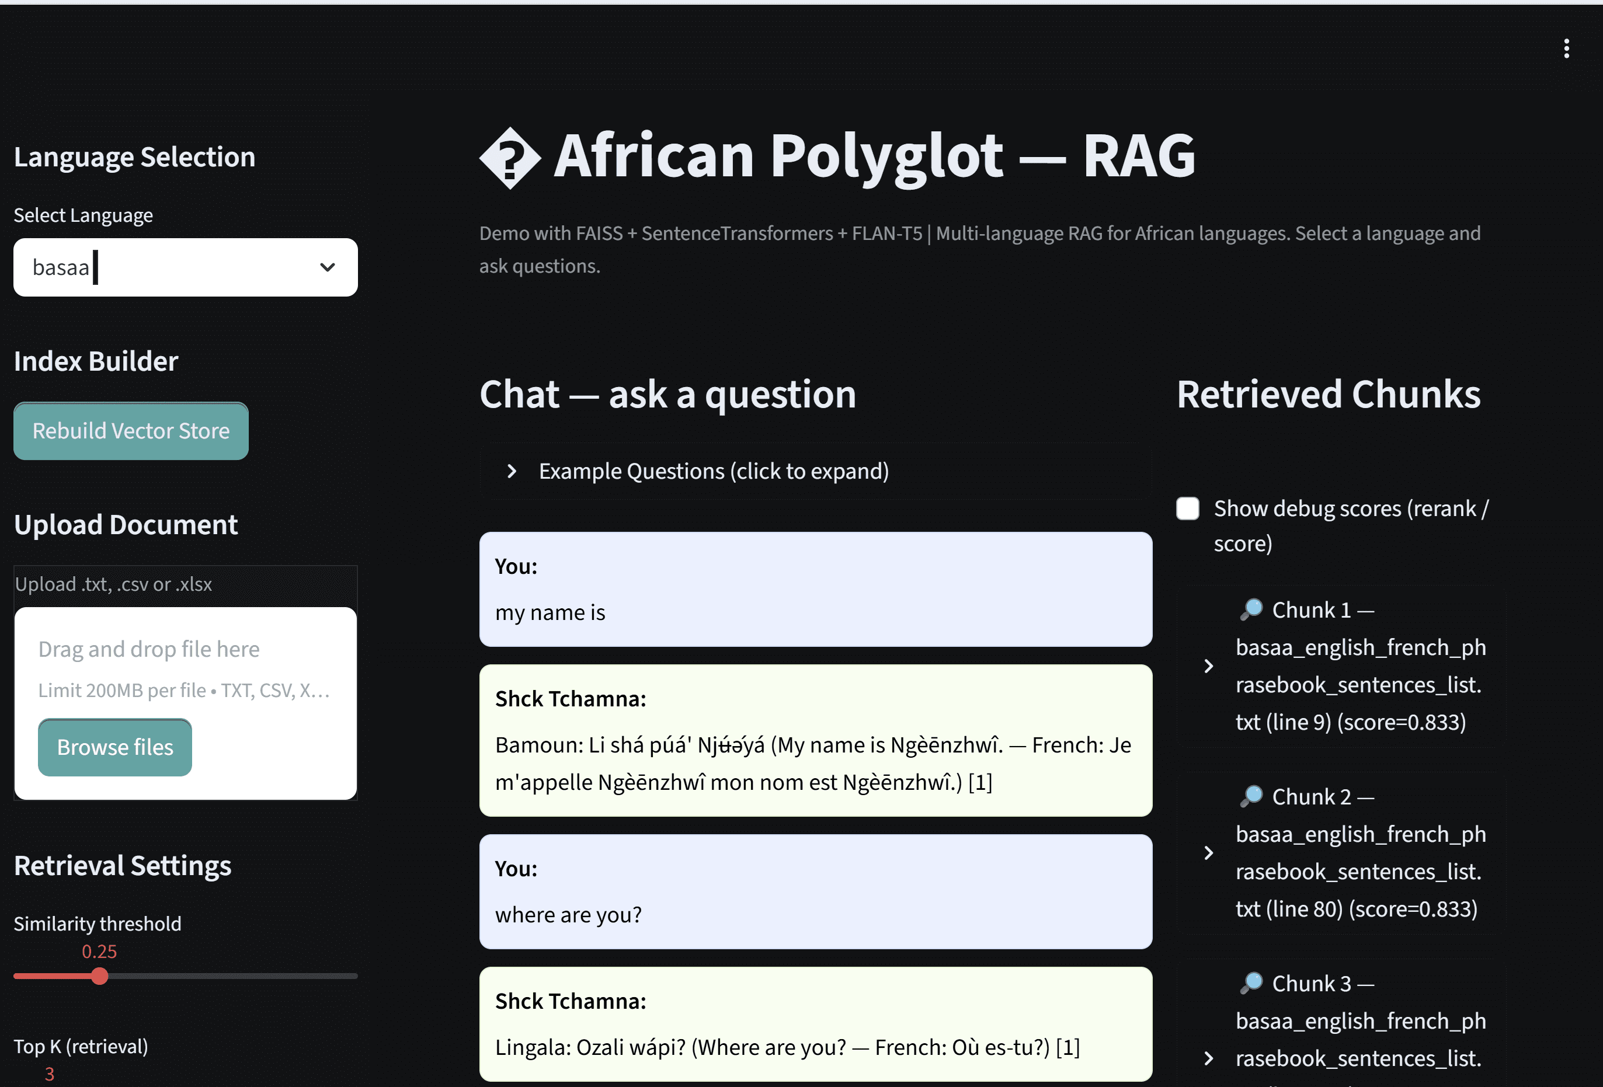Click the magnifier icon for Chunk 1
Screen dimensions: 1603x1087
tap(1251, 609)
